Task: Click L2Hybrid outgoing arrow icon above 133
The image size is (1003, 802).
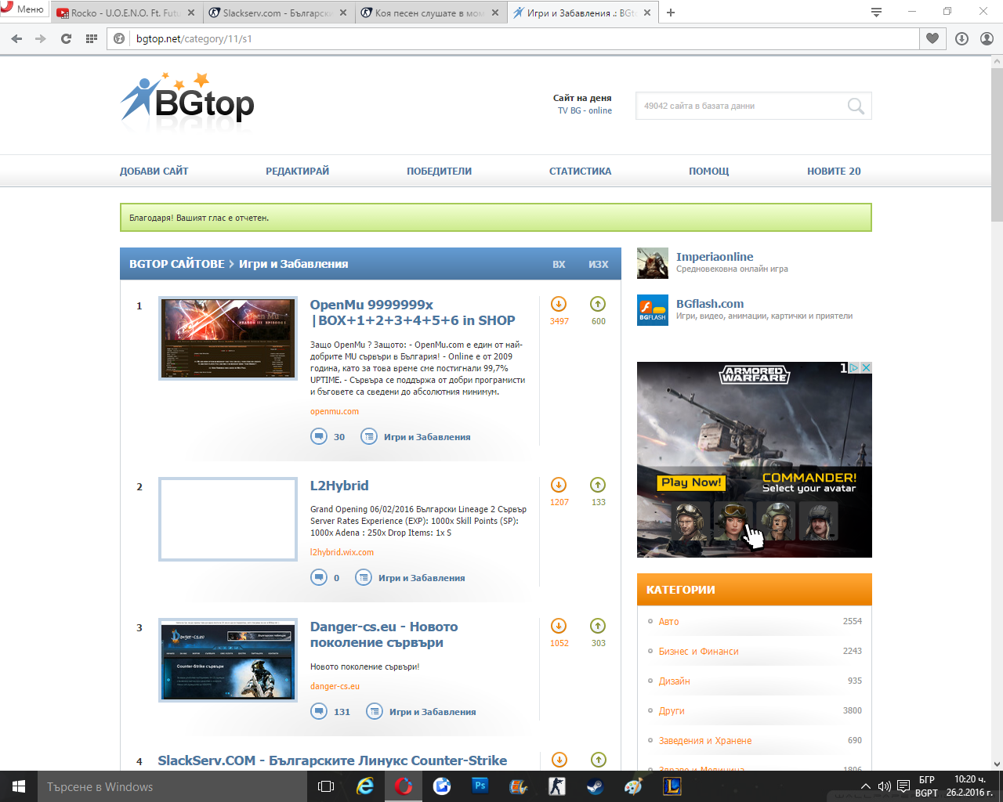Action: [x=598, y=485]
